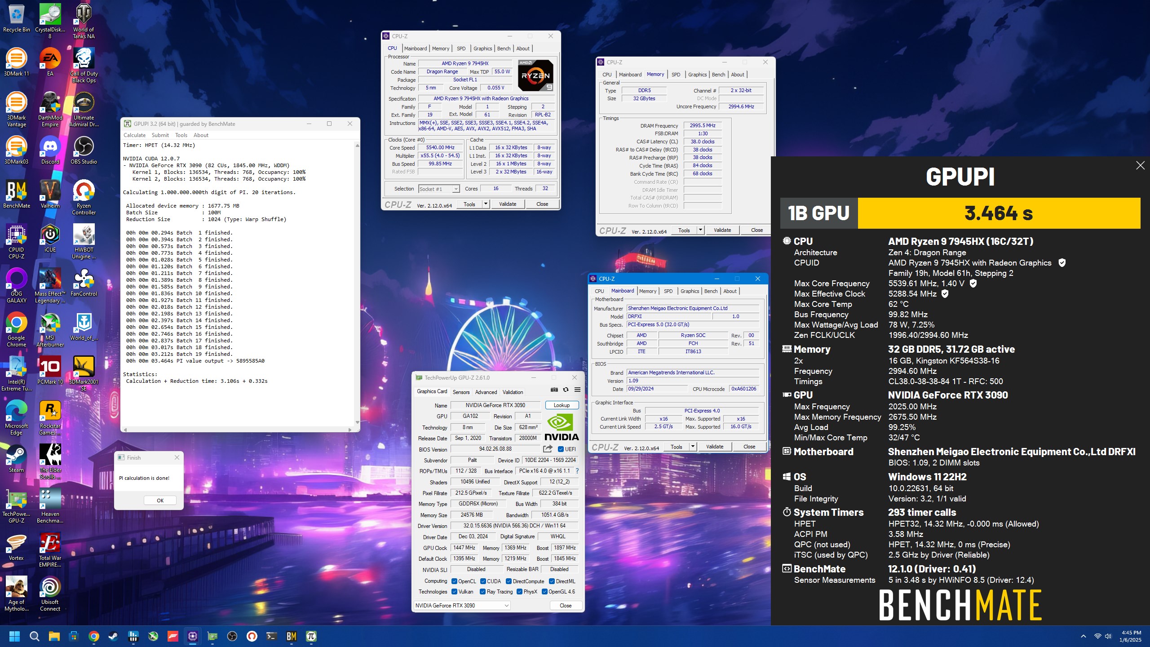Click Lookup button in GPU-Z
This screenshot has height=647, width=1150.
(562, 405)
